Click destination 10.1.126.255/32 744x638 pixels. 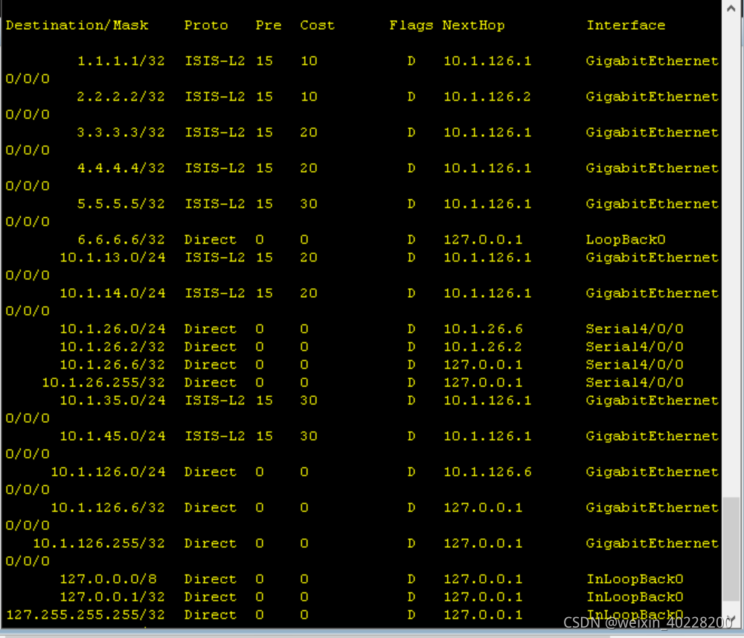(99, 543)
